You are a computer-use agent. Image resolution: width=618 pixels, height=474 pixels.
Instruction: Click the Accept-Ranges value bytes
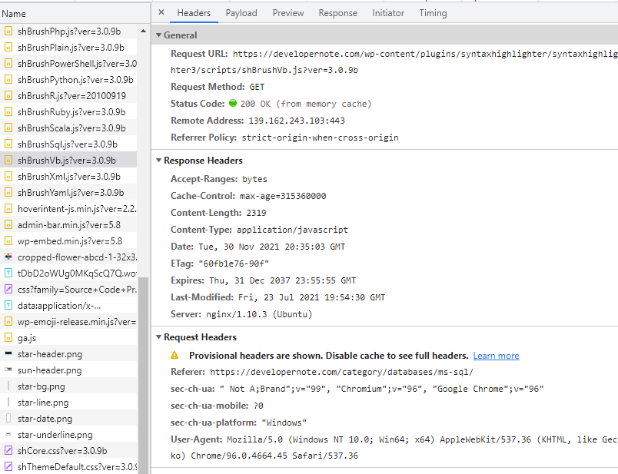point(254,179)
